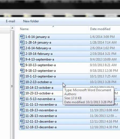120x139 pixels.
Task: Click the Word icon for 10-2-13-october-a
Action: click(x=22, y=82)
